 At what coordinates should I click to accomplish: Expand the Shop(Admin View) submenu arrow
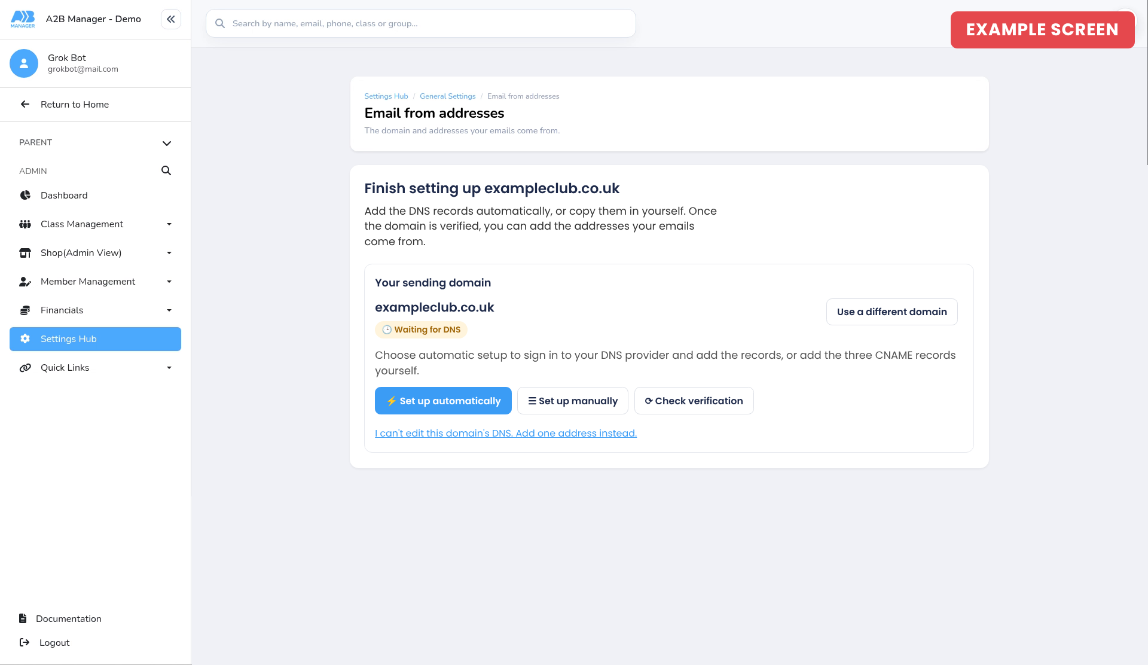tap(169, 253)
